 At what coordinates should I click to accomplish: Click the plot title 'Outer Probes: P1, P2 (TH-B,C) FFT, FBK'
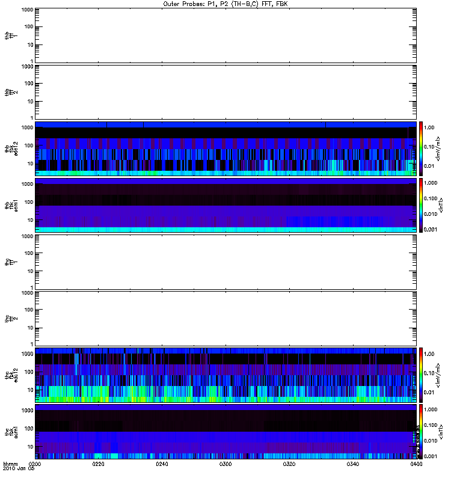tap(226, 4)
